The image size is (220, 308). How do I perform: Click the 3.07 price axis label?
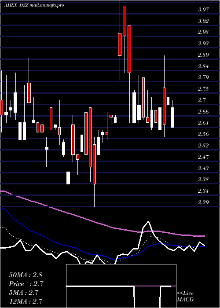point(203,9)
